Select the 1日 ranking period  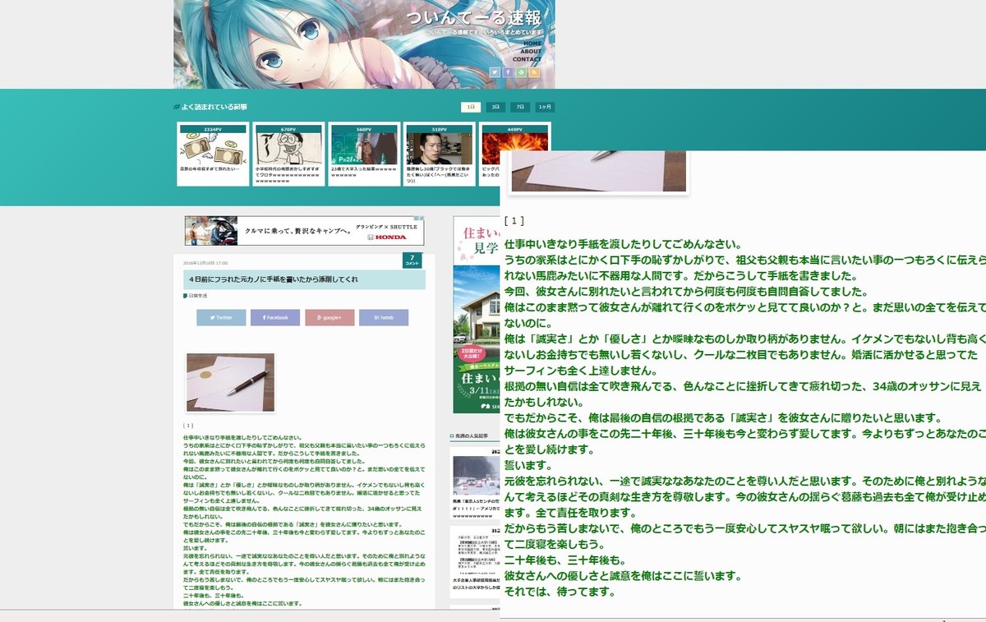tap(471, 107)
